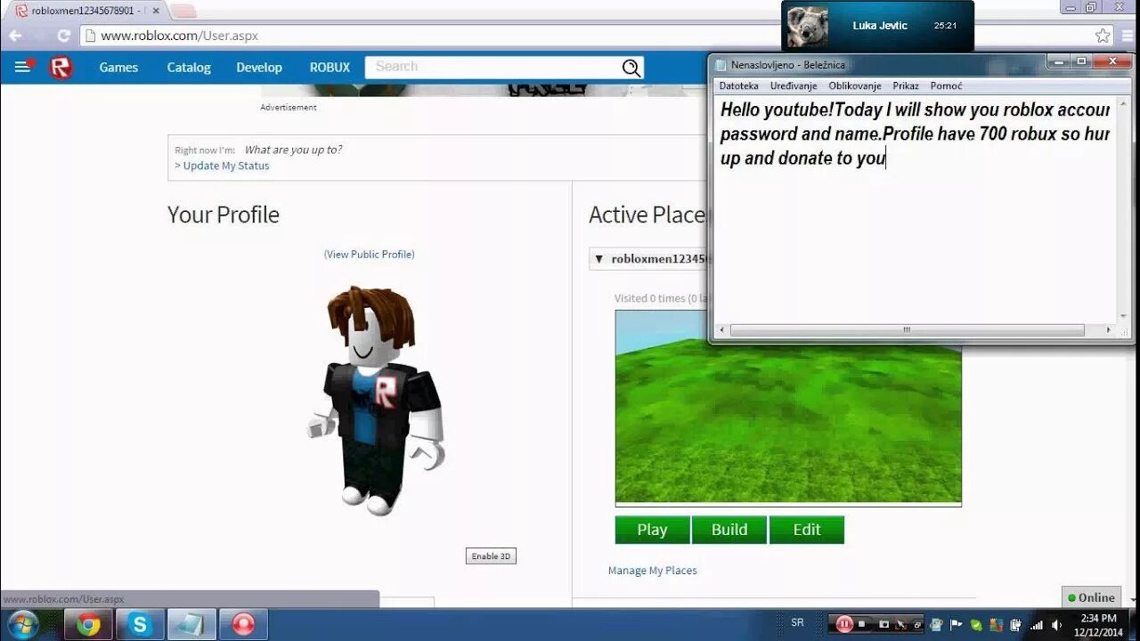This screenshot has width=1140, height=641.
Task: Click the green Edit button
Action: click(x=807, y=530)
